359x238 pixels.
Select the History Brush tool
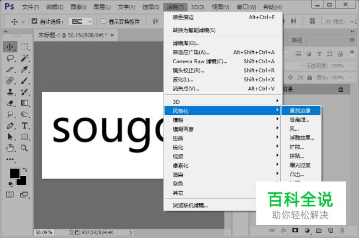point(24,92)
